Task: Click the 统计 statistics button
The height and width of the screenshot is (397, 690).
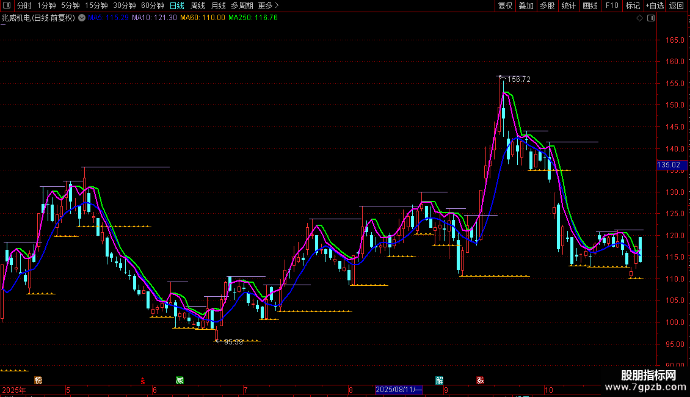Action: [x=568, y=5]
